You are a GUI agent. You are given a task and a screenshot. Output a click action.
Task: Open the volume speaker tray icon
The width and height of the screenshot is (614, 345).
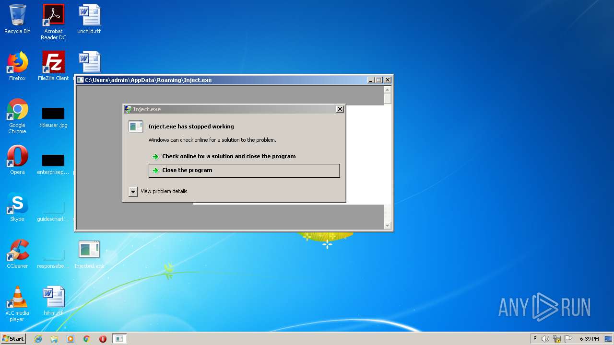[x=545, y=339]
